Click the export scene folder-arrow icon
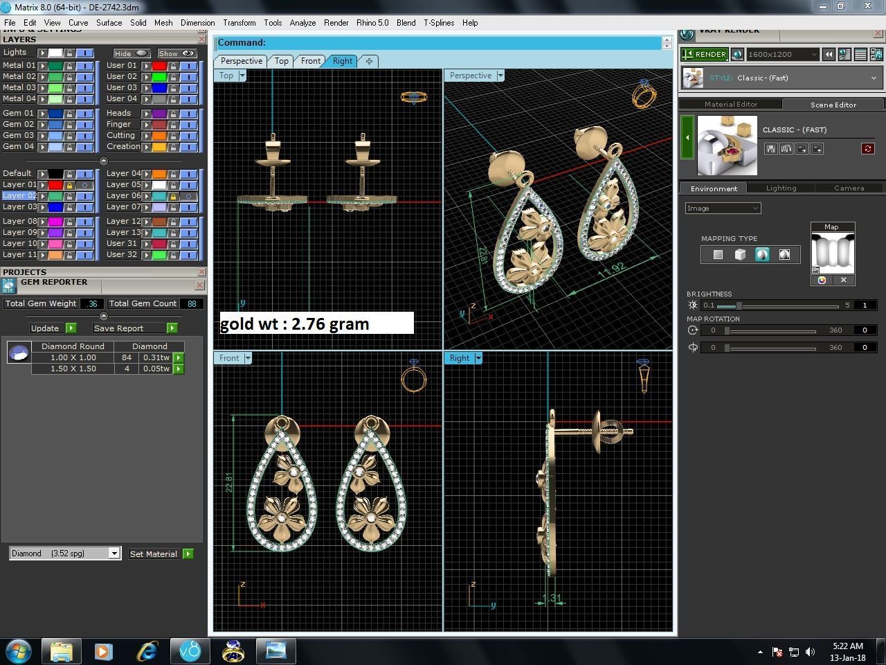Image resolution: width=886 pixels, height=665 pixels. (802, 148)
